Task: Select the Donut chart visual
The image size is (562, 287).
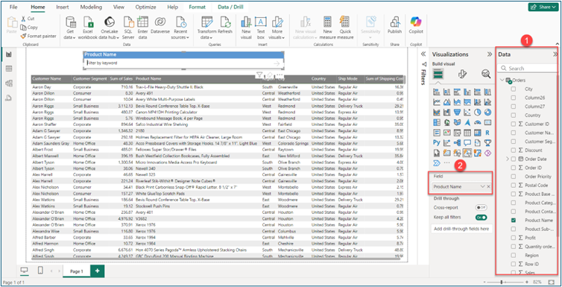Action: pyautogui.click(x=487, y=112)
